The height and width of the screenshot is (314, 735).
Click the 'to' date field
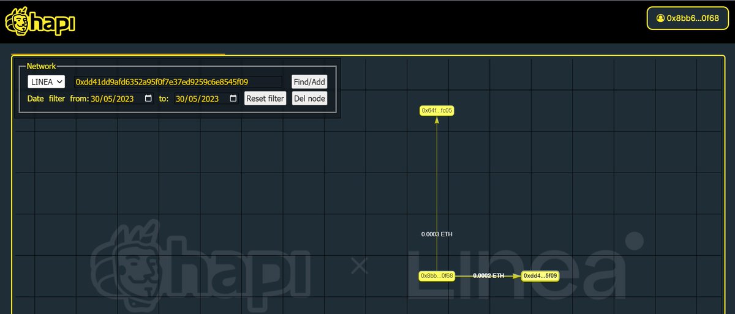[206, 99]
